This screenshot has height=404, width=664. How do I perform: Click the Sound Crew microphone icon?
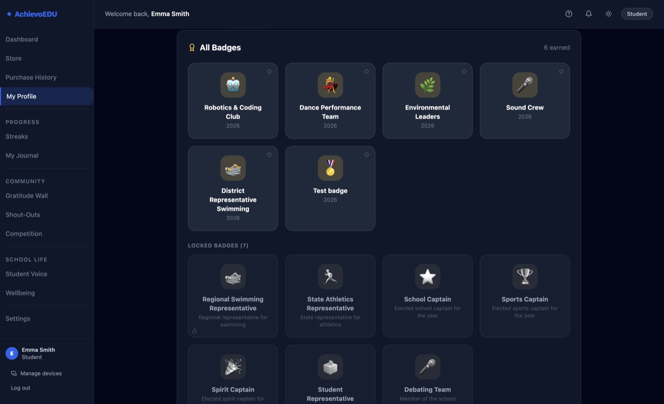525,85
